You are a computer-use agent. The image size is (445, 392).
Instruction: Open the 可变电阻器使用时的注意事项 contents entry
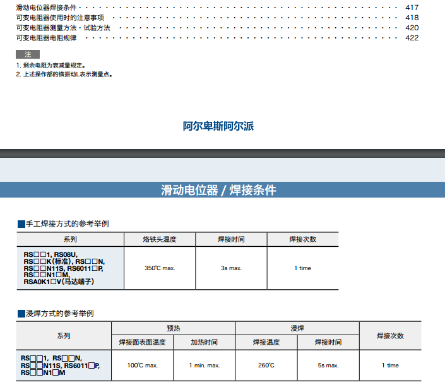[60, 18]
